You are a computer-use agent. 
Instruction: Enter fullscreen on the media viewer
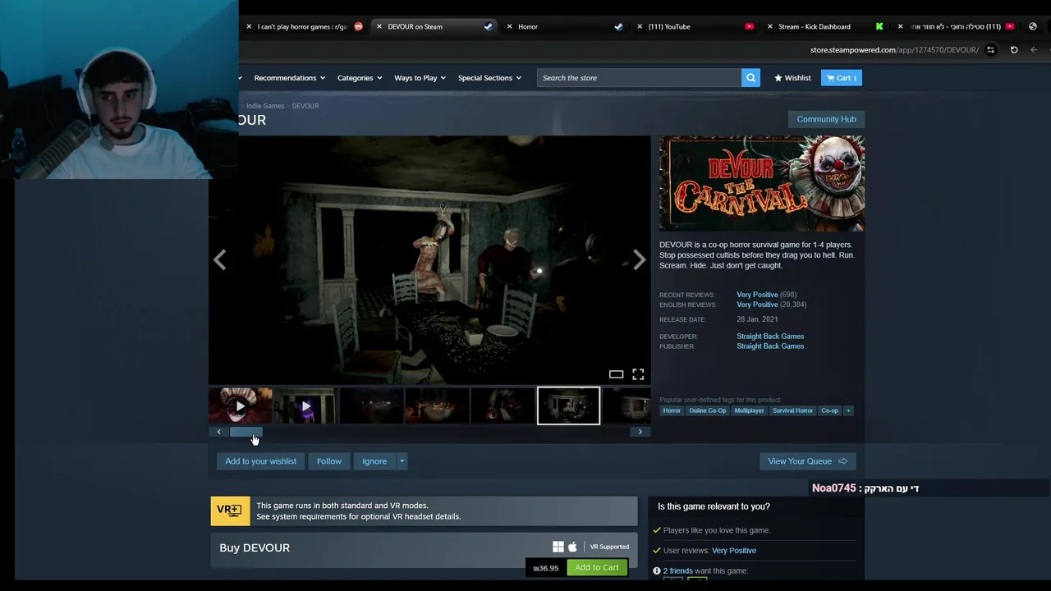pos(638,374)
